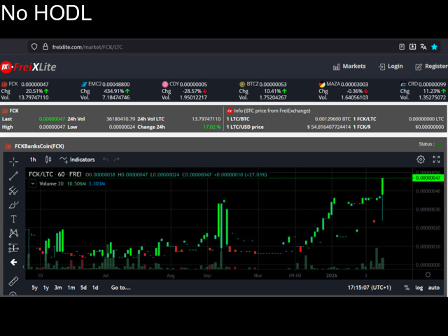Click the current price label 0.00000047 on scale
448x336 pixels.
[x=428, y=178]
